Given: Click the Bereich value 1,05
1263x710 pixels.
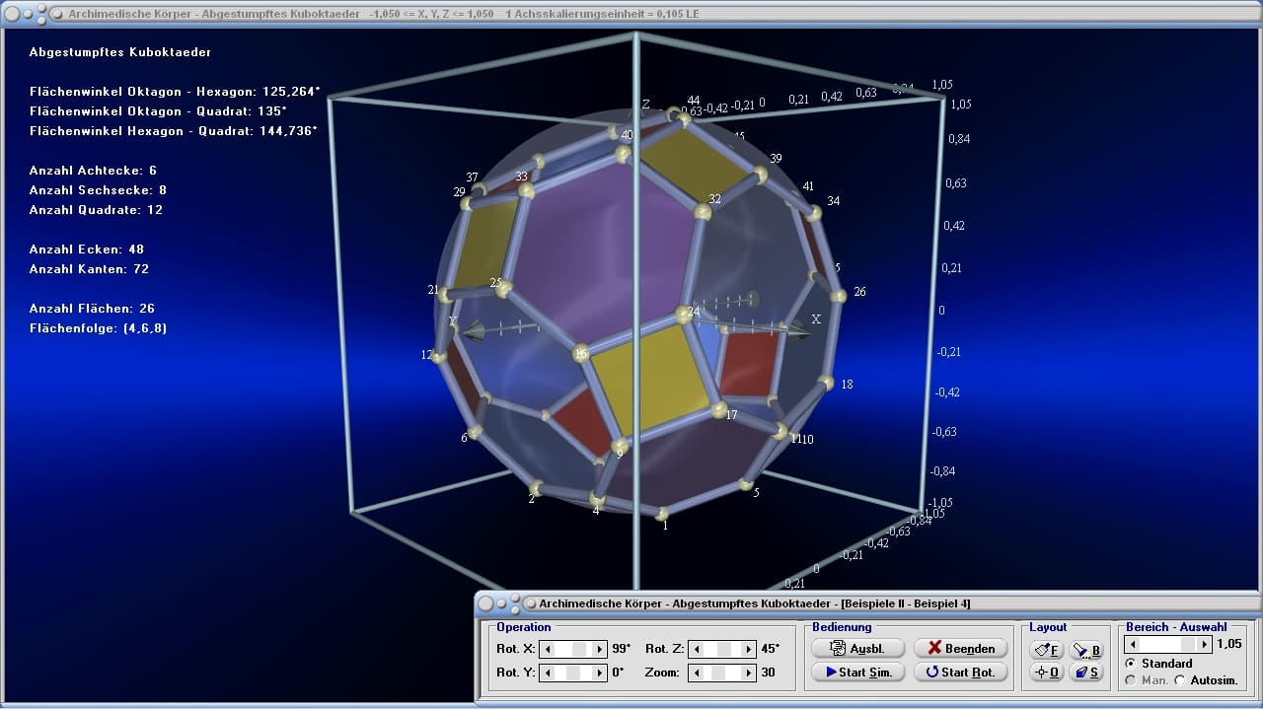Looking at the screenshot, I should click(x=1228, y=644).
